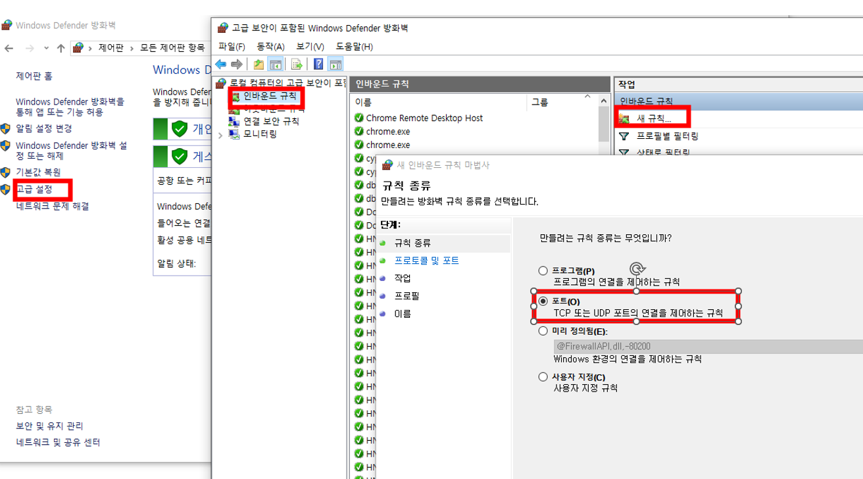Click the 기본값 복원 link
The image size is (863, 479).
(x=38, y=172)
